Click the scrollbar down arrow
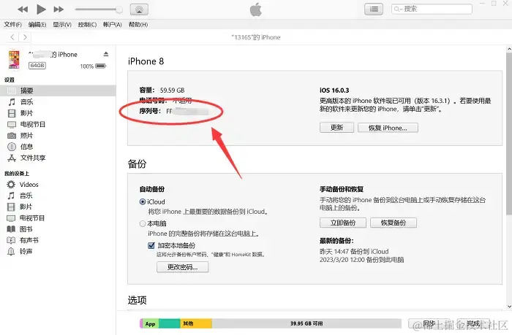 [509, 307]
